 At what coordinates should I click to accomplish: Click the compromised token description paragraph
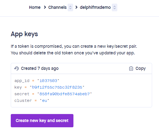(74, 50)
